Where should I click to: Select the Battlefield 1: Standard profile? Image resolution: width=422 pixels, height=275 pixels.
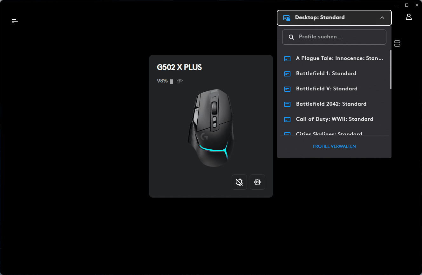pyautogui.click(x=333, y=74)
